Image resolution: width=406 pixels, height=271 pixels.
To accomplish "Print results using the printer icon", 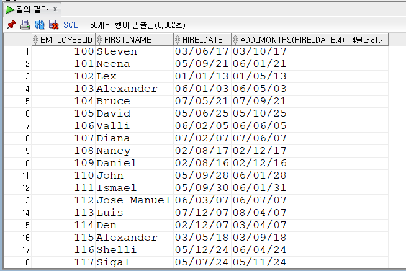I will [25, 25].
